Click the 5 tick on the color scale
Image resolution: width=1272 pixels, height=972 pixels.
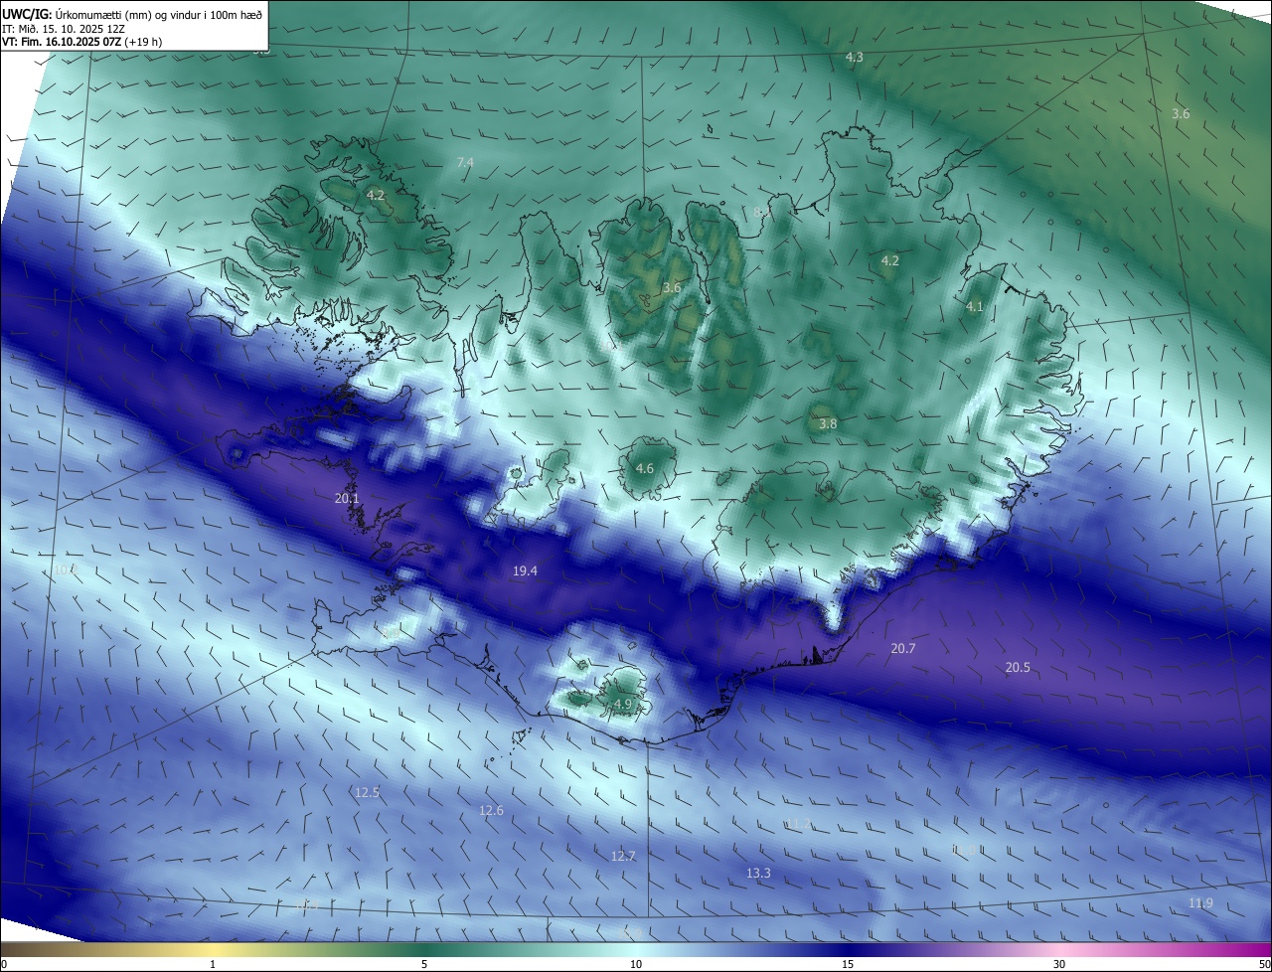(424, 964)
